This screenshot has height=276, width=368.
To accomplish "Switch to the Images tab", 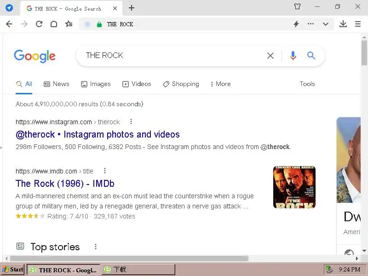I will tap(96, 84).
